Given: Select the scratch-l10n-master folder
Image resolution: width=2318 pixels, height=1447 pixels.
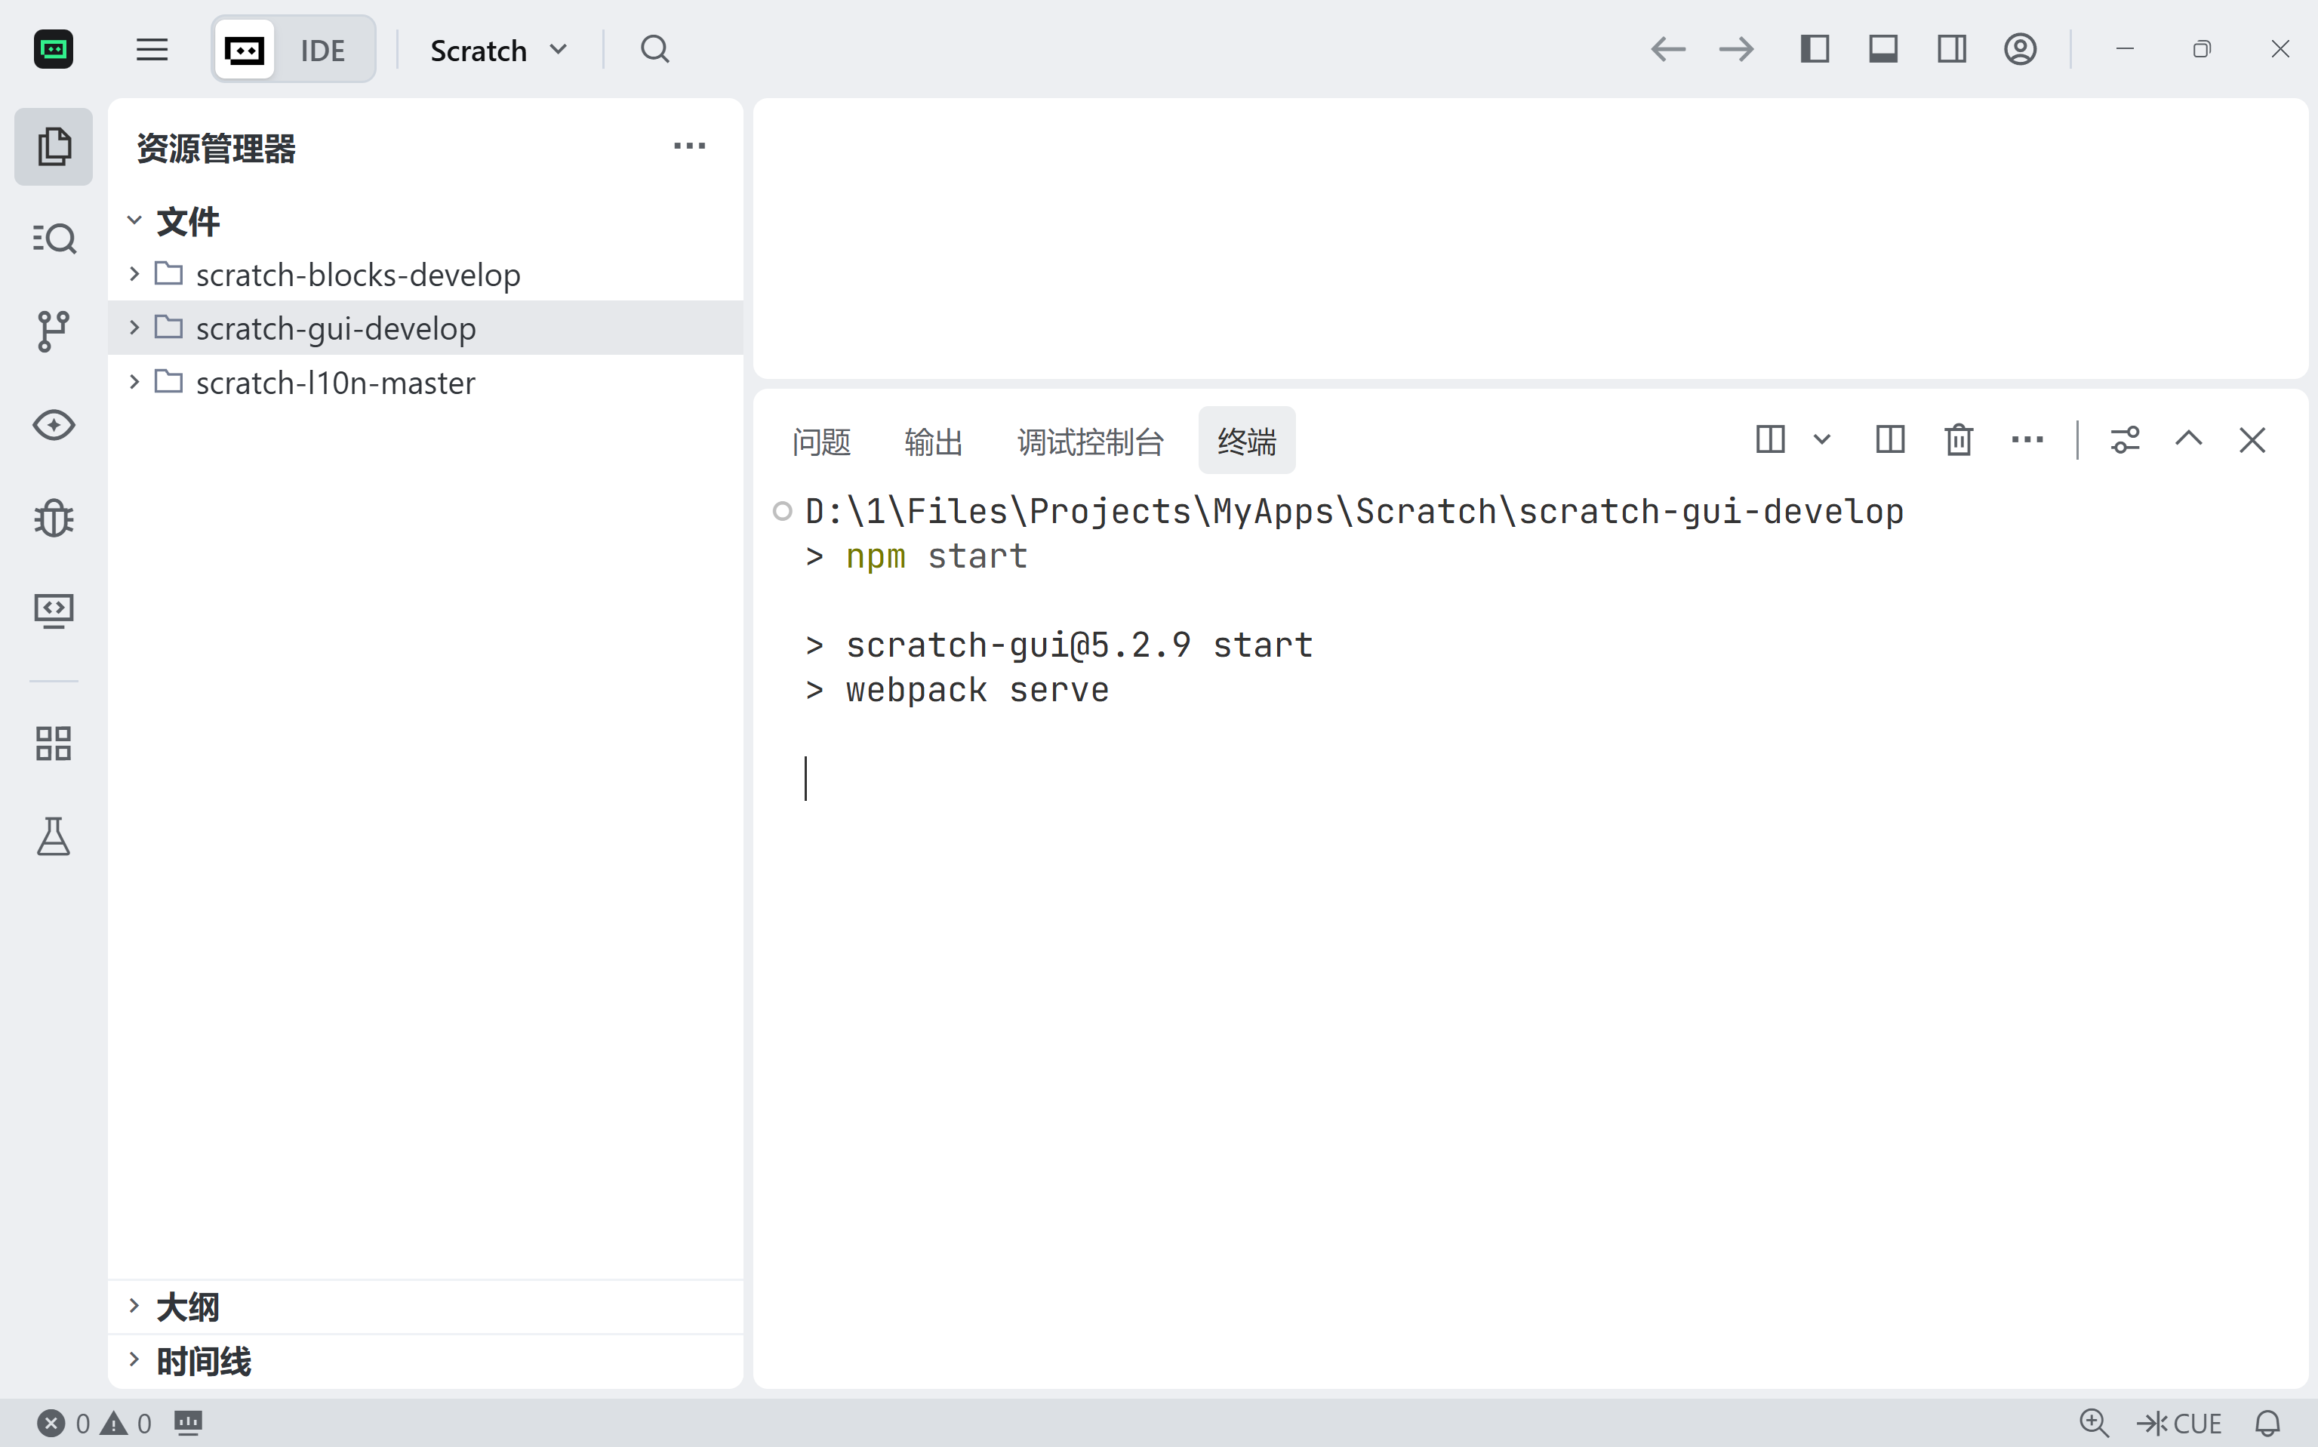Looking at the screenshot, I should pyautogui.click(x=335, y=383).
